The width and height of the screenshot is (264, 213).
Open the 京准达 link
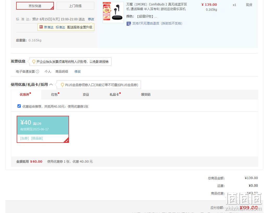(49, 27)
